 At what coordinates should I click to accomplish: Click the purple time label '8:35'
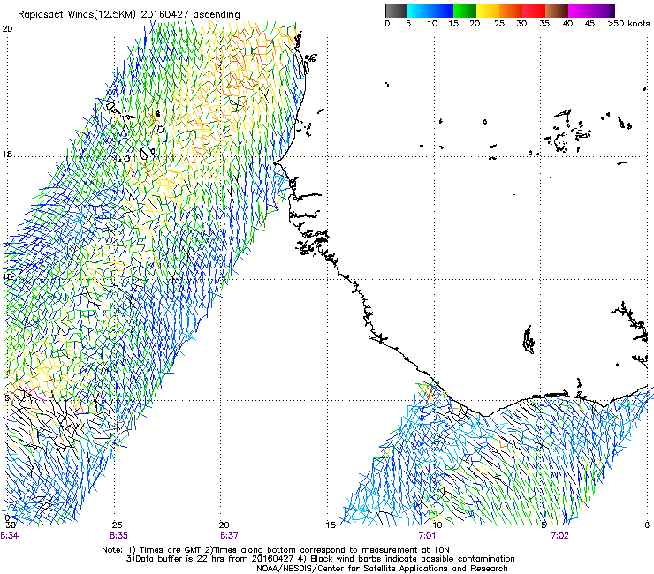119,536
